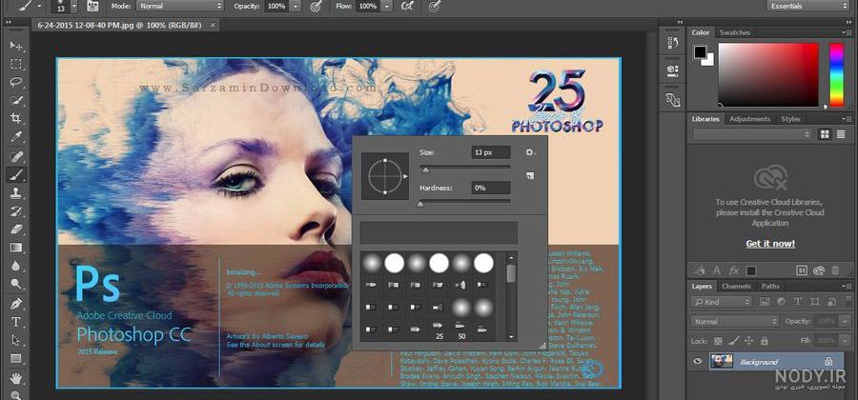The width and height of the screenshot is (858, 400).
Task: Open brush Mode dropdown showing Normal
Action: (x=179, y=6)
